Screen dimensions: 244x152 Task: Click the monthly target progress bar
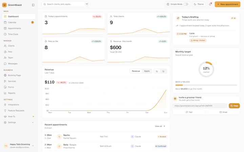pyautogui.click(x=206, y=85)
